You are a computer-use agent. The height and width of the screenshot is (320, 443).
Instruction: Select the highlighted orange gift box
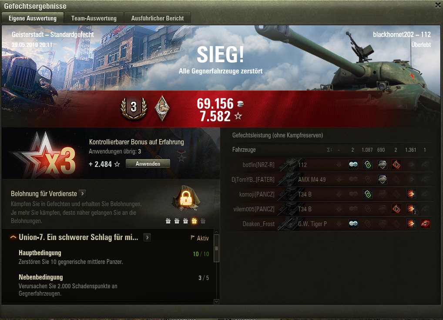point(194,221)
